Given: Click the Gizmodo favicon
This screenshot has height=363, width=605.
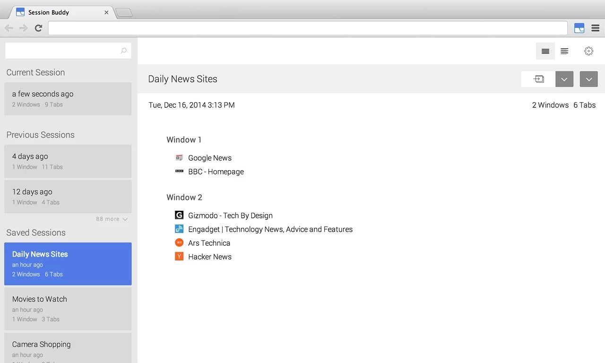Looking at the screenshot, I should pyautogui.click(x=179, y=215).
